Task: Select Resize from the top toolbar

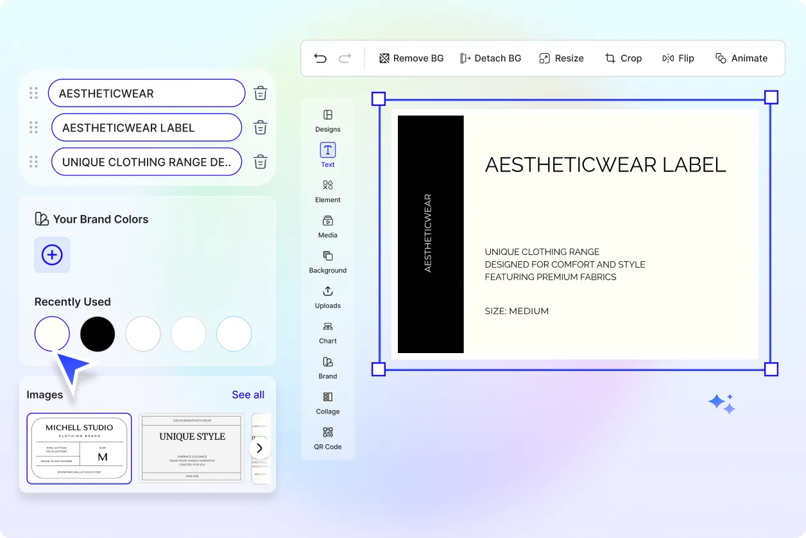Action: (562, 58)
